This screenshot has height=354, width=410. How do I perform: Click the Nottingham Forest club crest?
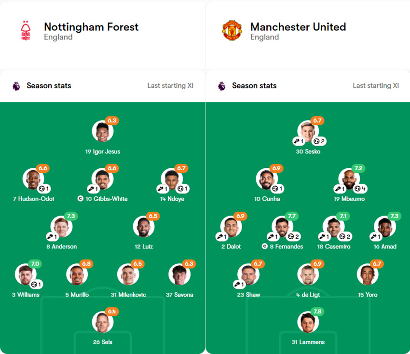25,30
